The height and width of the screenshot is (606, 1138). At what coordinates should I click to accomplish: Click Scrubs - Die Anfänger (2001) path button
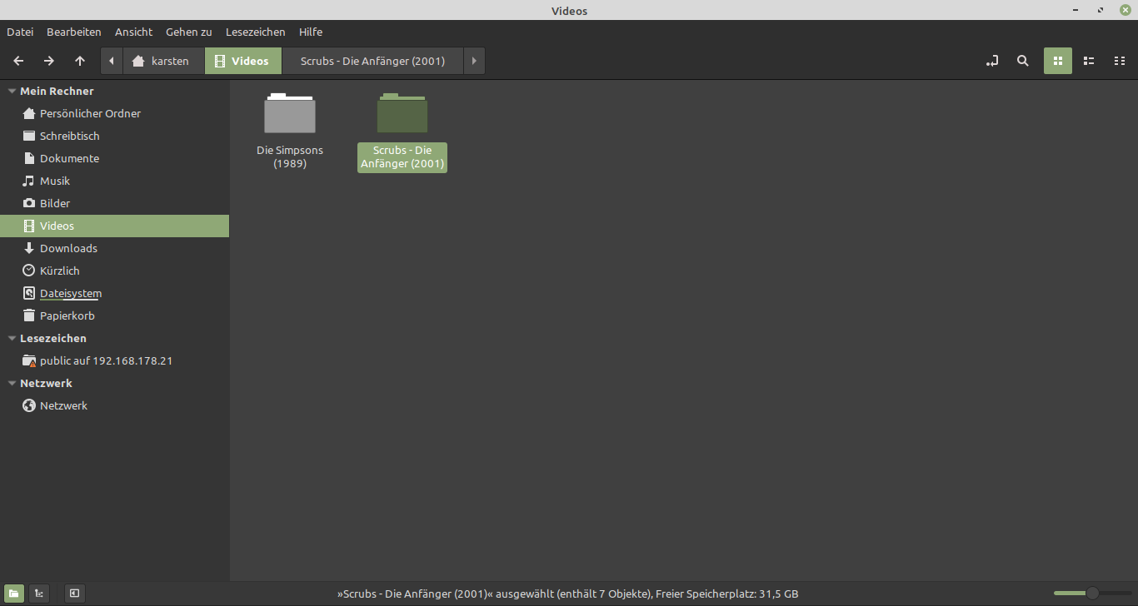coord(372,61)
